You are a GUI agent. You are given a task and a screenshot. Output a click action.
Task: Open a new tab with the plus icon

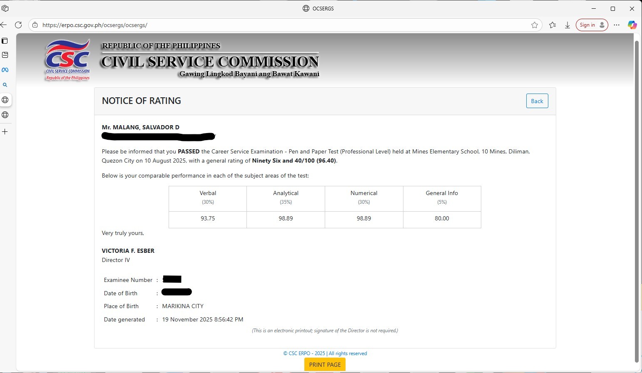[5, 131]
